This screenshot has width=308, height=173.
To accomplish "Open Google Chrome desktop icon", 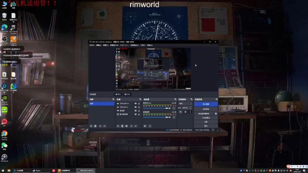I will pyautogui.click(x=4, y=135).
